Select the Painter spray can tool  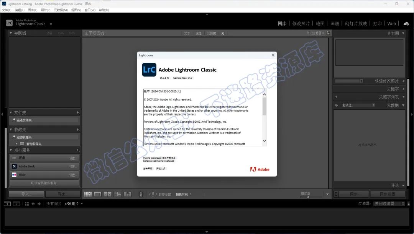[141, 194]
